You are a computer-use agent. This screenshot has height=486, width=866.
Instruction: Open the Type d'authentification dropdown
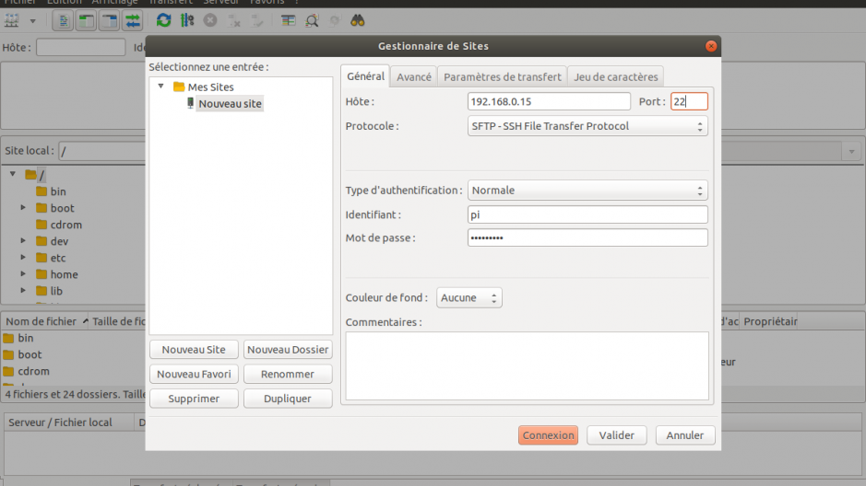[587, 191]
